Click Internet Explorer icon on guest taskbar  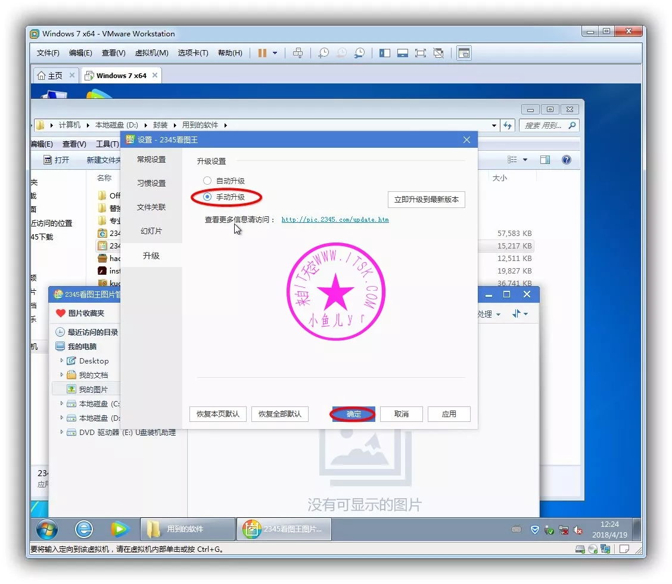[x=84, y=529]
